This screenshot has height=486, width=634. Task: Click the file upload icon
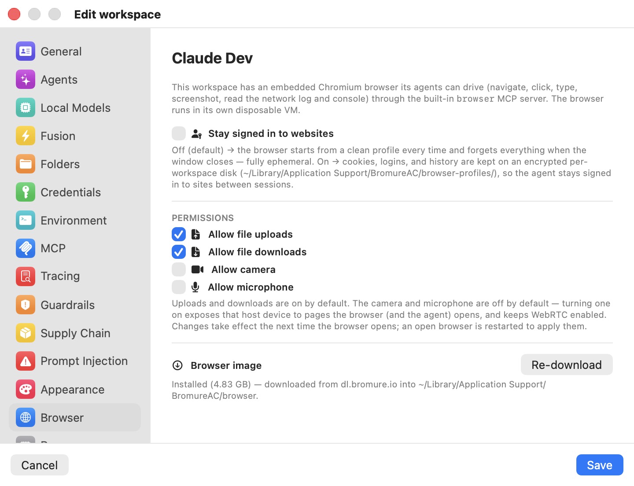coord(196,234)
